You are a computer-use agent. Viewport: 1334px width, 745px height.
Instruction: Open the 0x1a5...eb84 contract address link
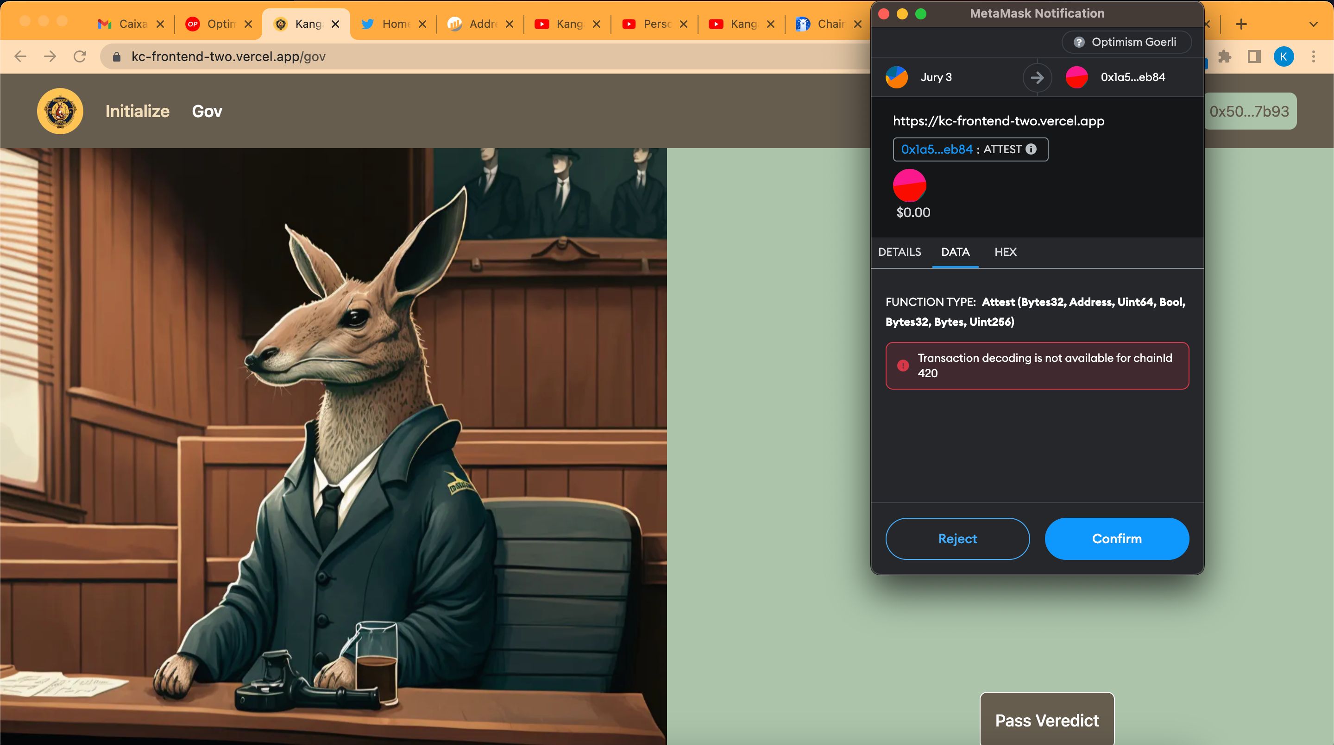tap(937, 149)
